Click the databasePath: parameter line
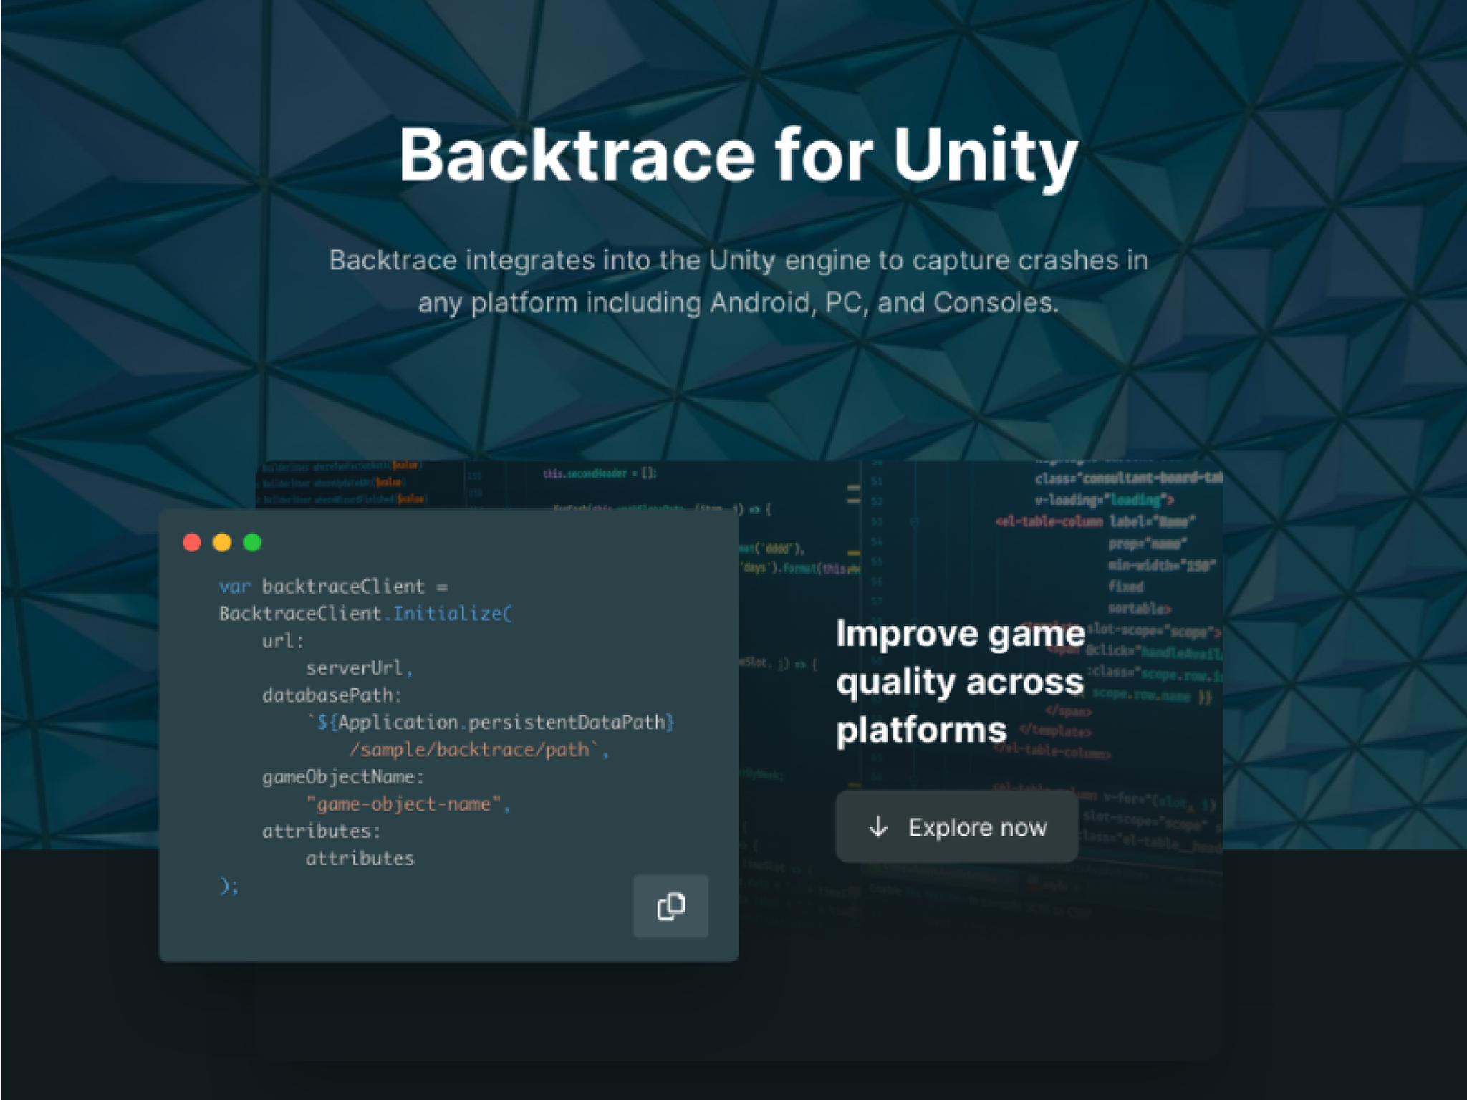This screenshot has width=1467, height=1100. click(332, 695)
